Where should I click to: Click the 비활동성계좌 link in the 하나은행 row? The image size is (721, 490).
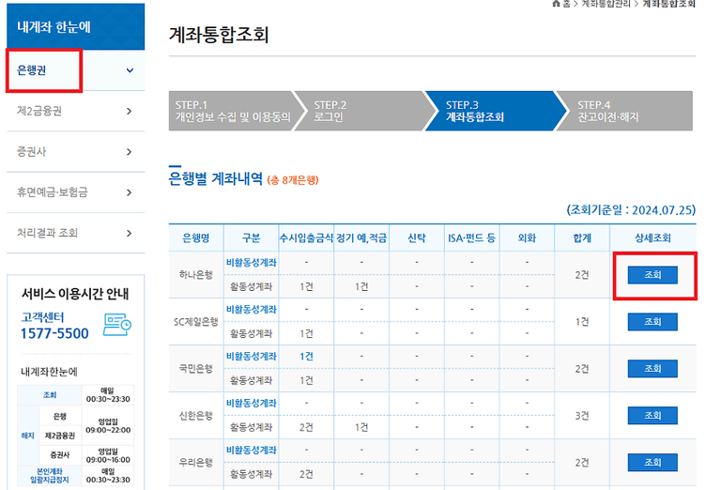251,263
